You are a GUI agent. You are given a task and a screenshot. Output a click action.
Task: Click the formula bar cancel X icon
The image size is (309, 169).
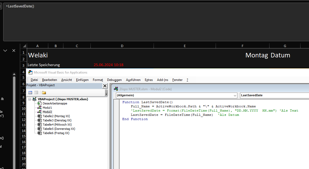click(x=14, y=51)
